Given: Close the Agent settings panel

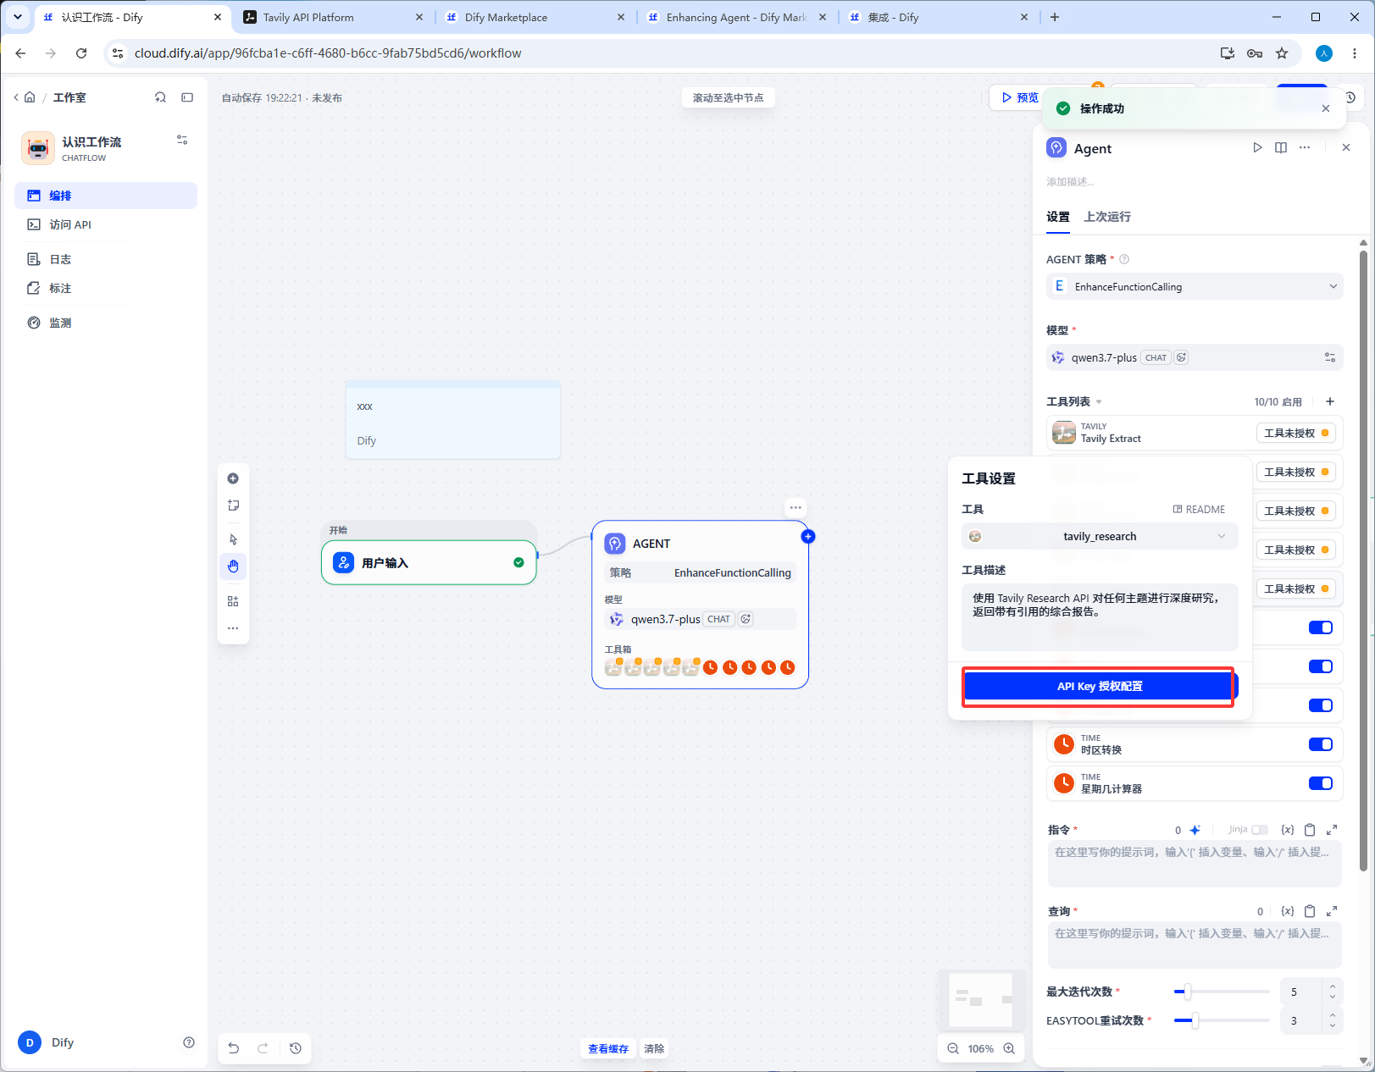Looking at the screenshot, I should pyautogui.click(x=1346, y=147).
